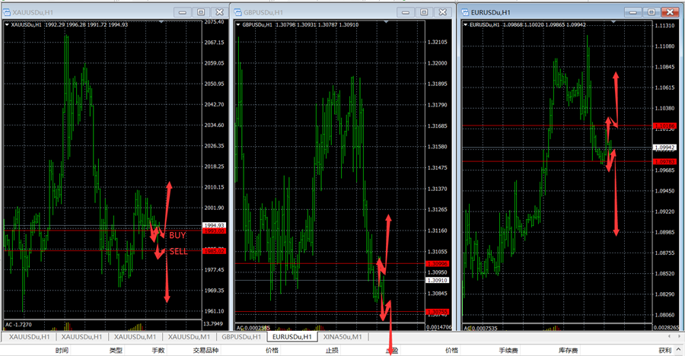Expand the one-click trading arrow on EURUSDu chart
This screenshot has height=356, width=685.
pos(466,24)
